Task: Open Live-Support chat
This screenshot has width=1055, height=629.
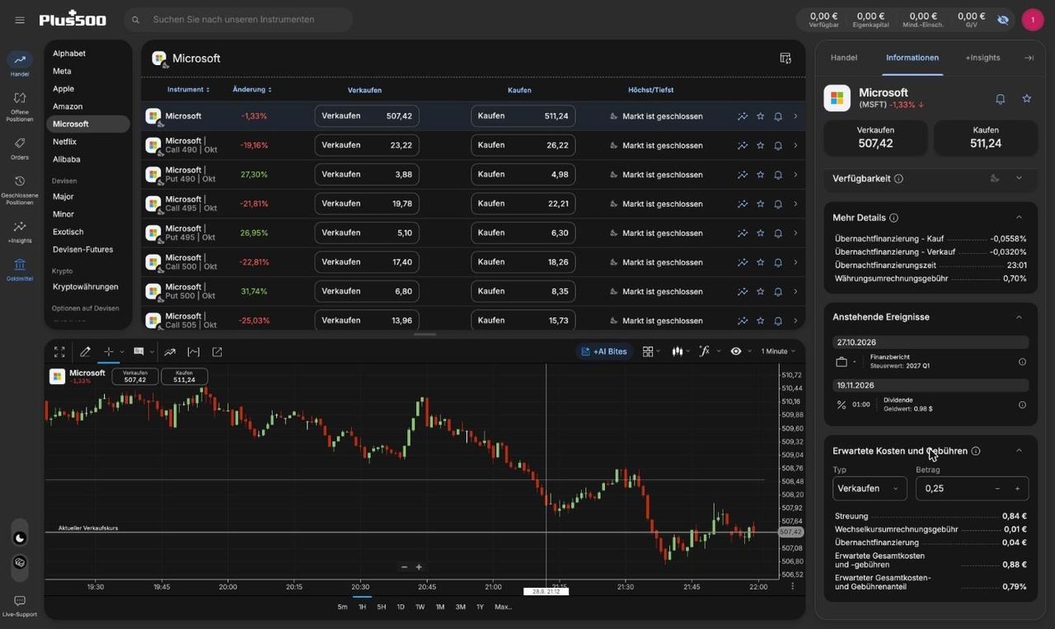Action: (20, 606)
